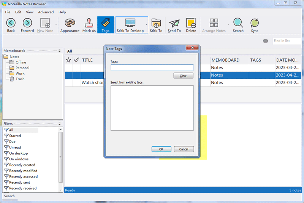This screenshot has height=203, width=304.
Task: Click the Filters scroll down arrow
Action: (61, 190)
